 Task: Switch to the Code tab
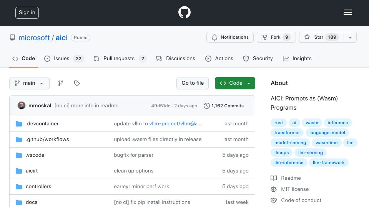[23, 58]
